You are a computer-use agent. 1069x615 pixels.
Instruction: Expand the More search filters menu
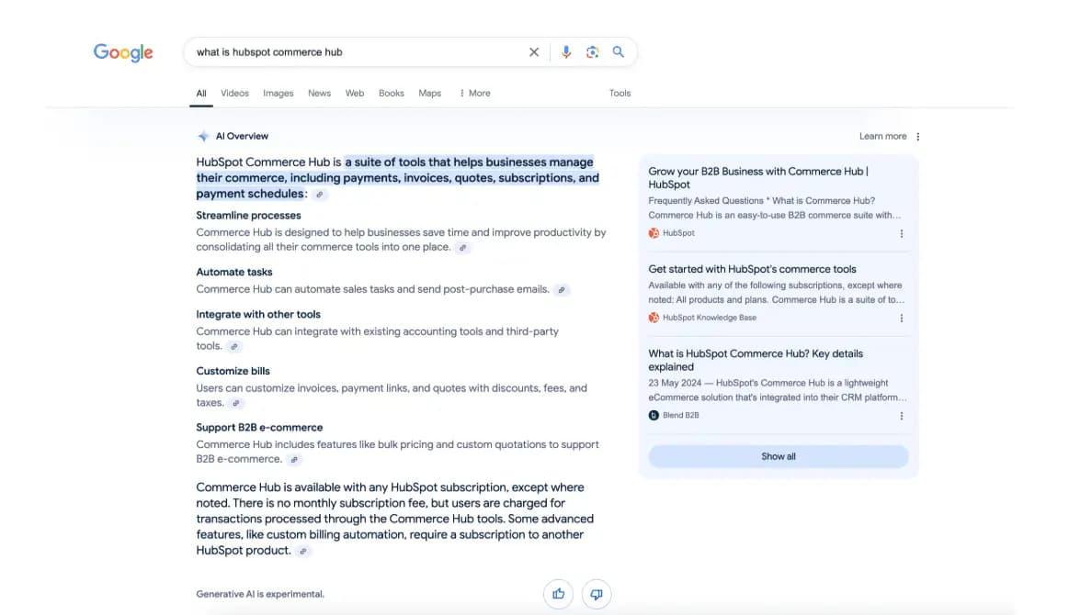pos(474,93)
